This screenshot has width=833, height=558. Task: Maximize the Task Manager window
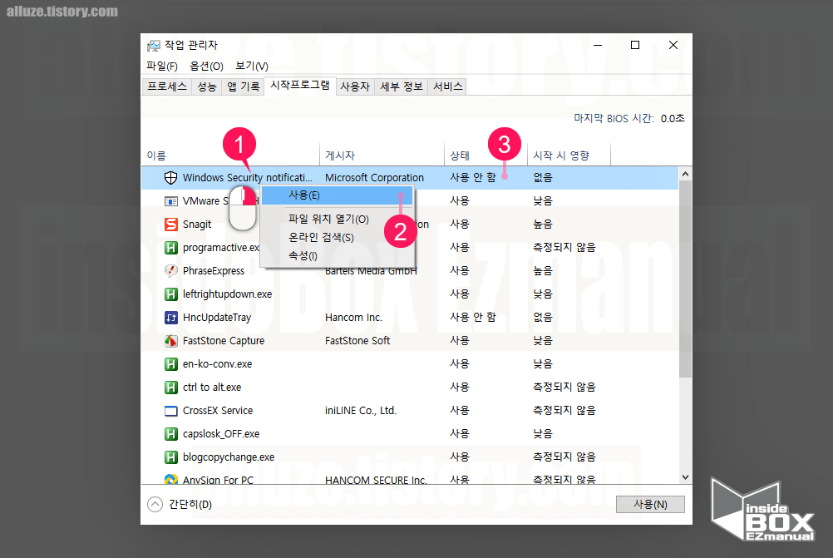pos(635,45)
